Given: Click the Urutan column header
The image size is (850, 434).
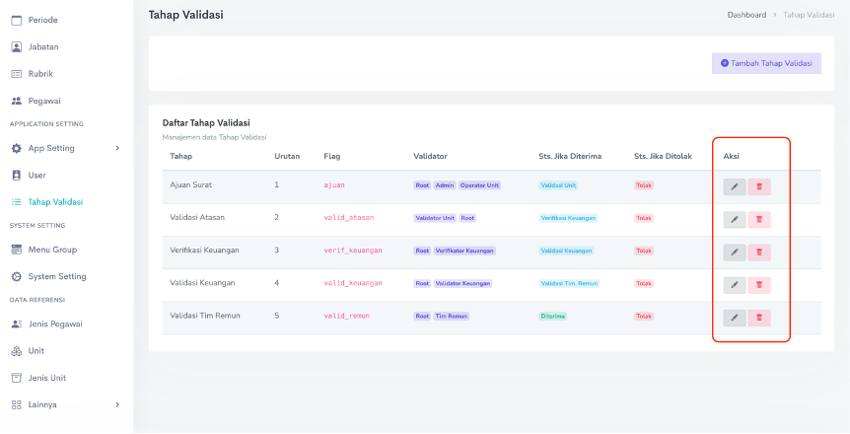Looking at the screenshot, I should [287, 156].
